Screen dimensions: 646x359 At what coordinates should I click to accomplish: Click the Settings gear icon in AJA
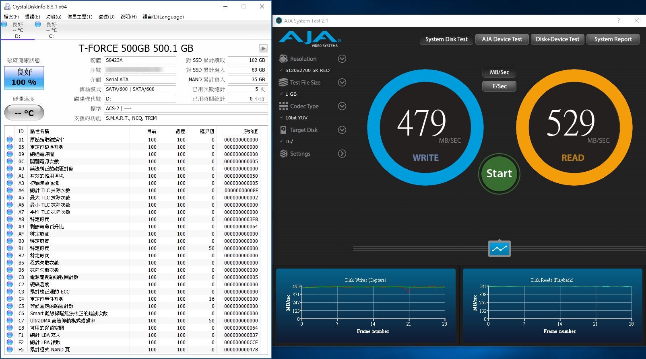pyautogui.click(x=284, y=154)
